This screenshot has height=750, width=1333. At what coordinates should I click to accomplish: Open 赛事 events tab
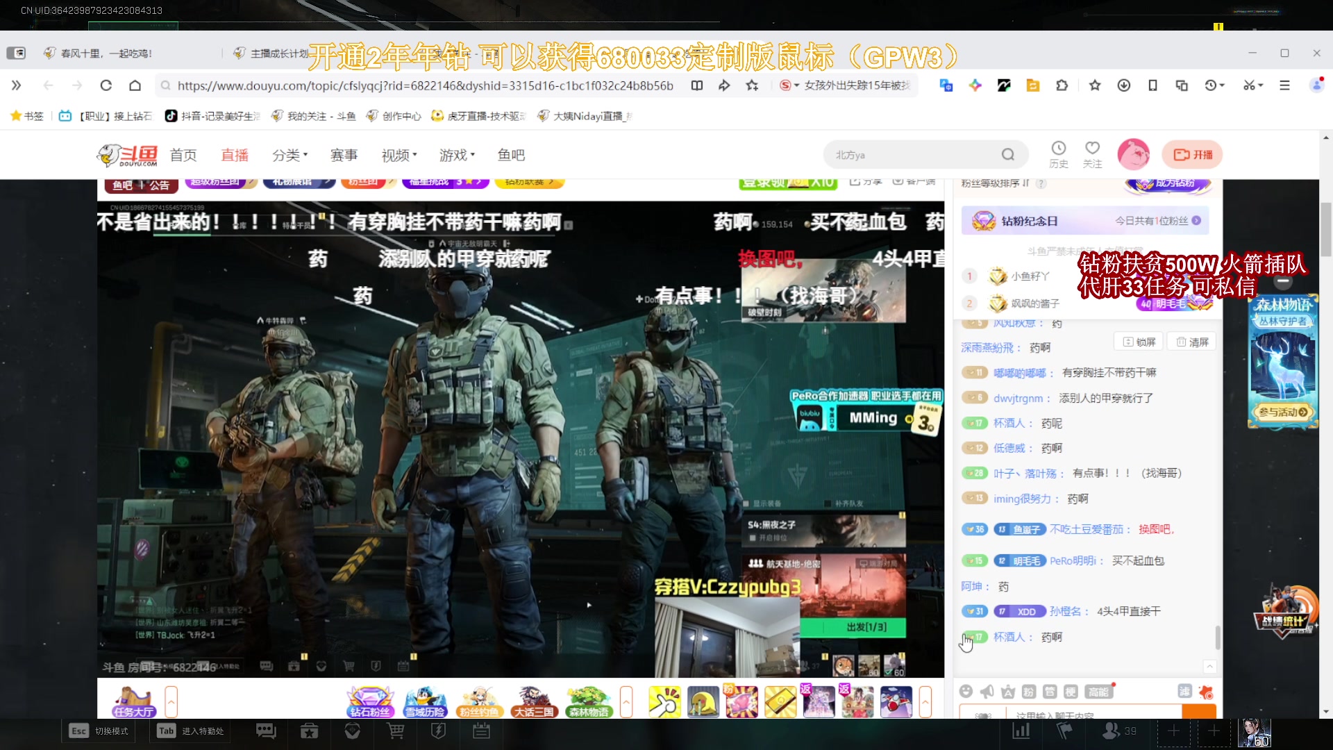(344, 155)
